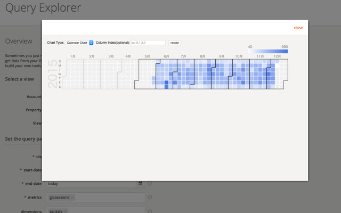Screen dimensions: 341x213
Task: Remove the ga:sessions metric tag
Action: point(72,198)
